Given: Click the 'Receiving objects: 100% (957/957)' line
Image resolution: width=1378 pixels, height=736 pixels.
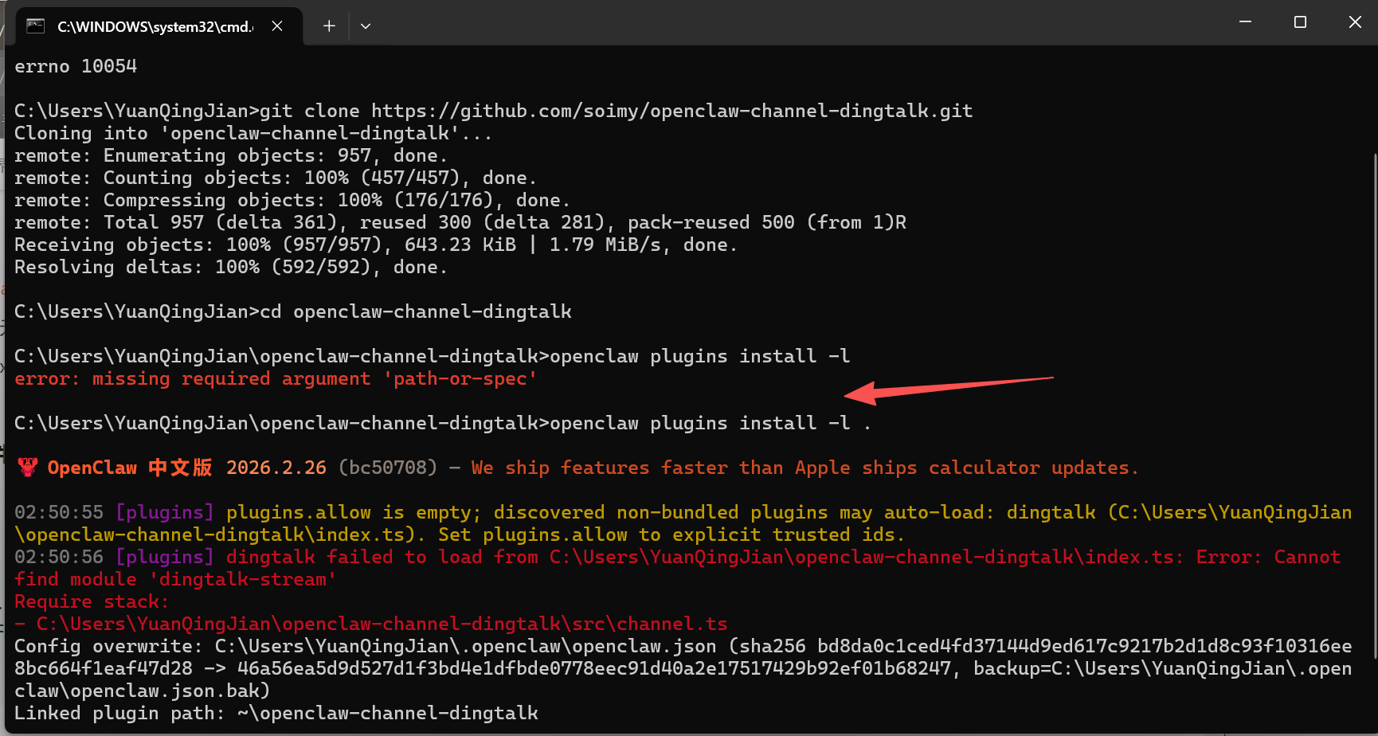Looking at the screenshot, I should point(376,245).
